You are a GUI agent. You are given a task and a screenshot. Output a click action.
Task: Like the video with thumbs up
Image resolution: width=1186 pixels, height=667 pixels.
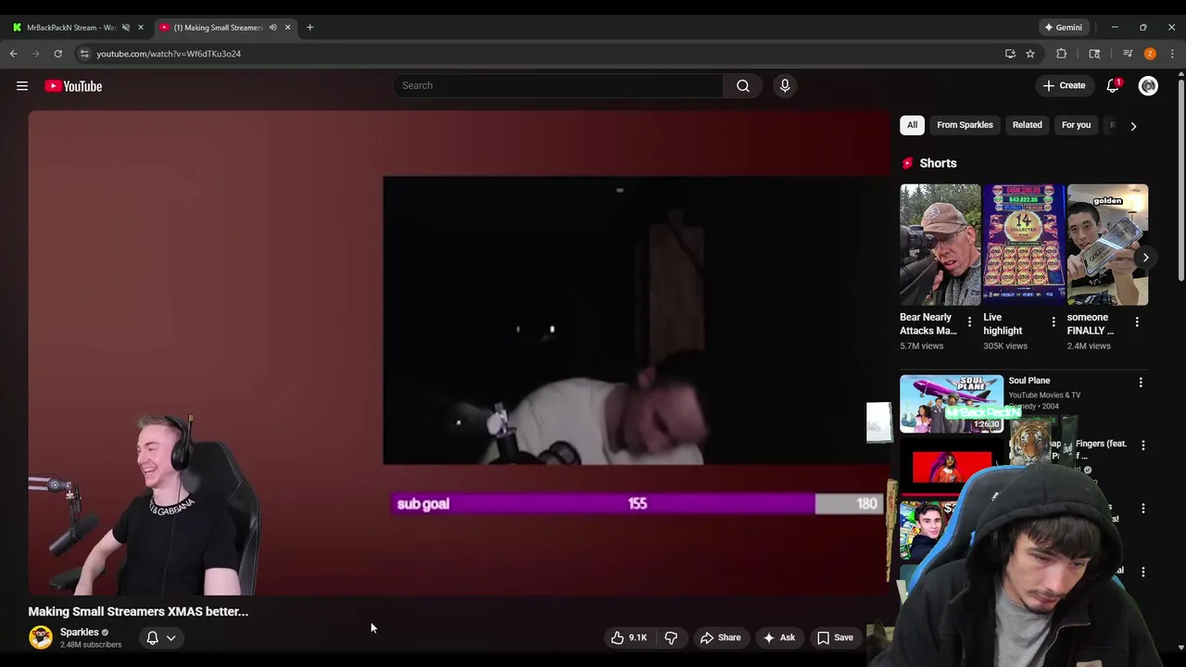(x=628, y=637)
